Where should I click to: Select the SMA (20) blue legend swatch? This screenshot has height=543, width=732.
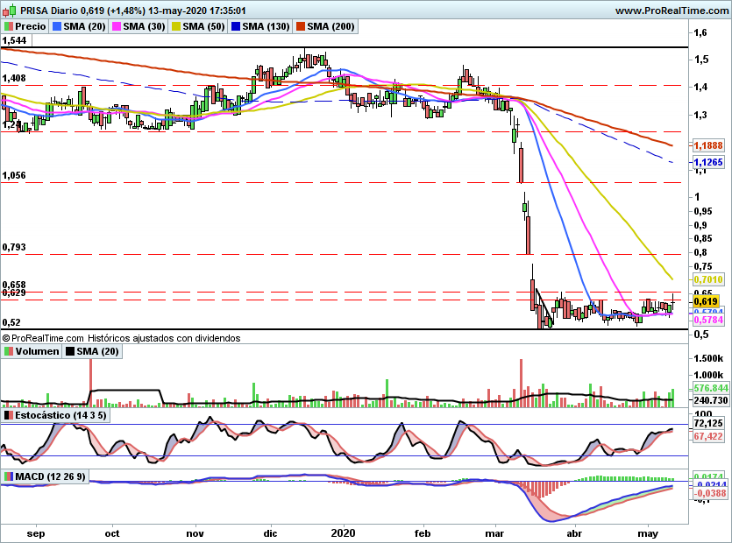(x=58, y=27)
